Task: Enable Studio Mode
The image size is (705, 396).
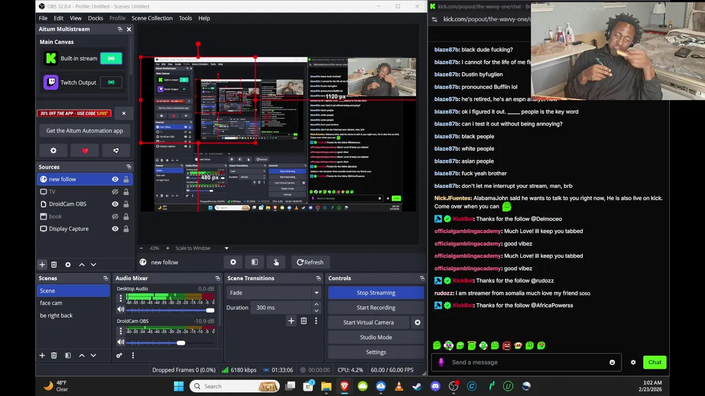Action: 376,337
